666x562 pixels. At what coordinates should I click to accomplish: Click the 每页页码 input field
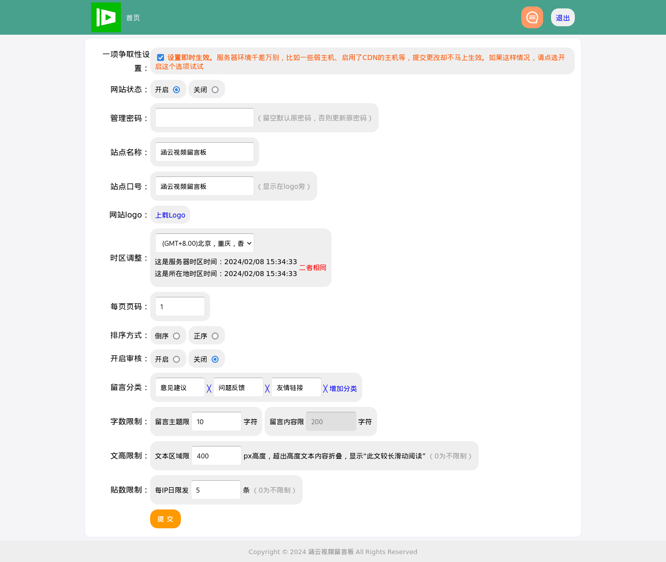(180, 307)
